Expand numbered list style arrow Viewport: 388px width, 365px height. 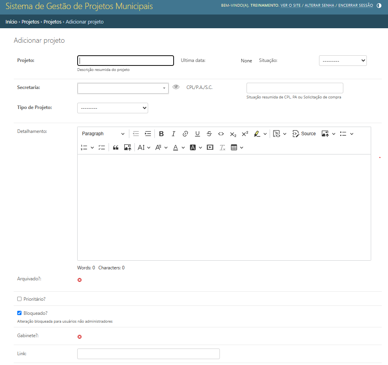tap(92, 148)
